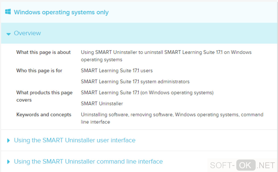Expand the 'Using the SMART Uninstaller user interface' arrow

[8, 141]
